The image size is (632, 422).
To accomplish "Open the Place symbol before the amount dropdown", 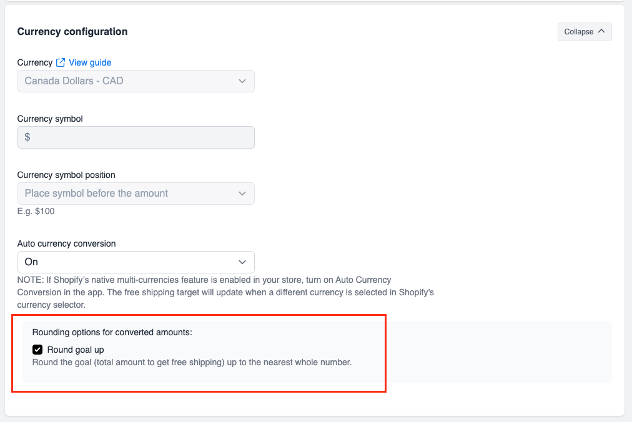I will coord(136,194).
